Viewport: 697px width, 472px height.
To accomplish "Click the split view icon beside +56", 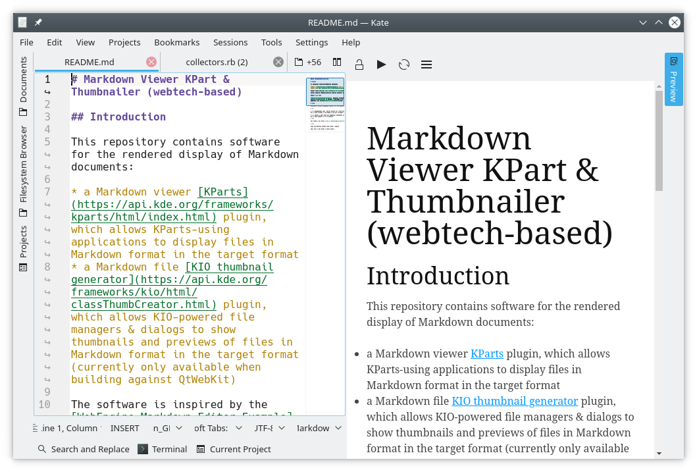I will pyautogui.click(x=337, y=62).
